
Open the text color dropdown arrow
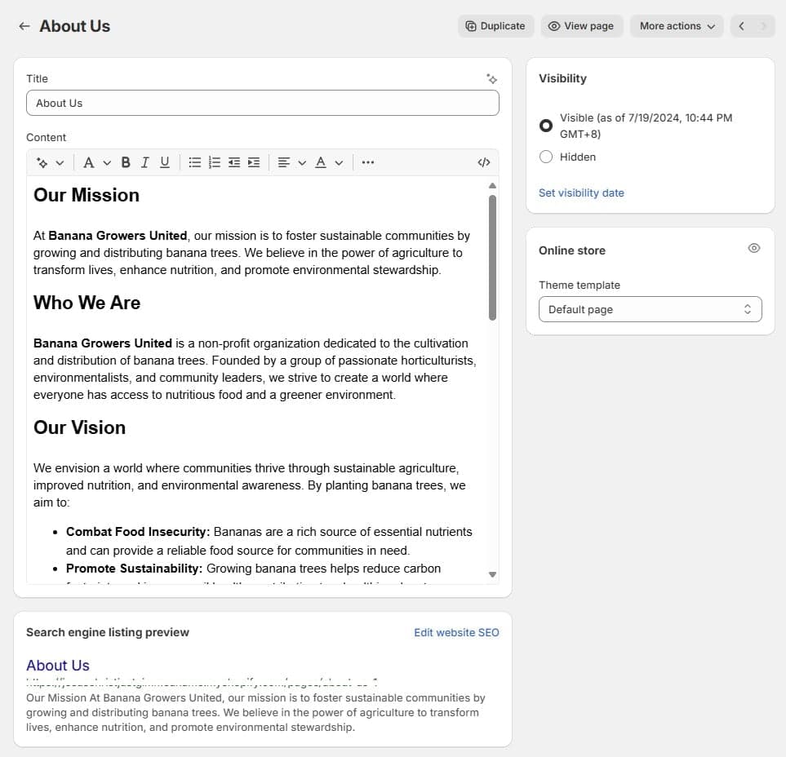point(339,162)
